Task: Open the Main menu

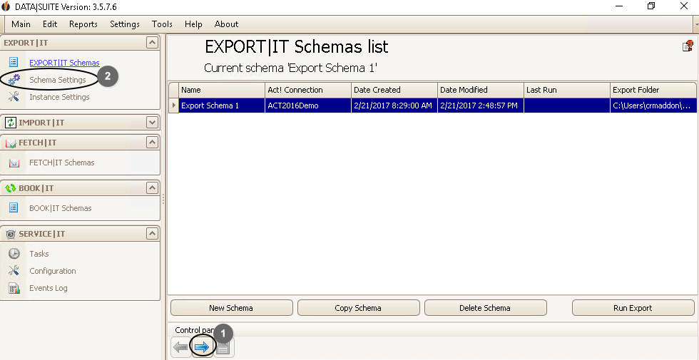Action: [21, 24]
